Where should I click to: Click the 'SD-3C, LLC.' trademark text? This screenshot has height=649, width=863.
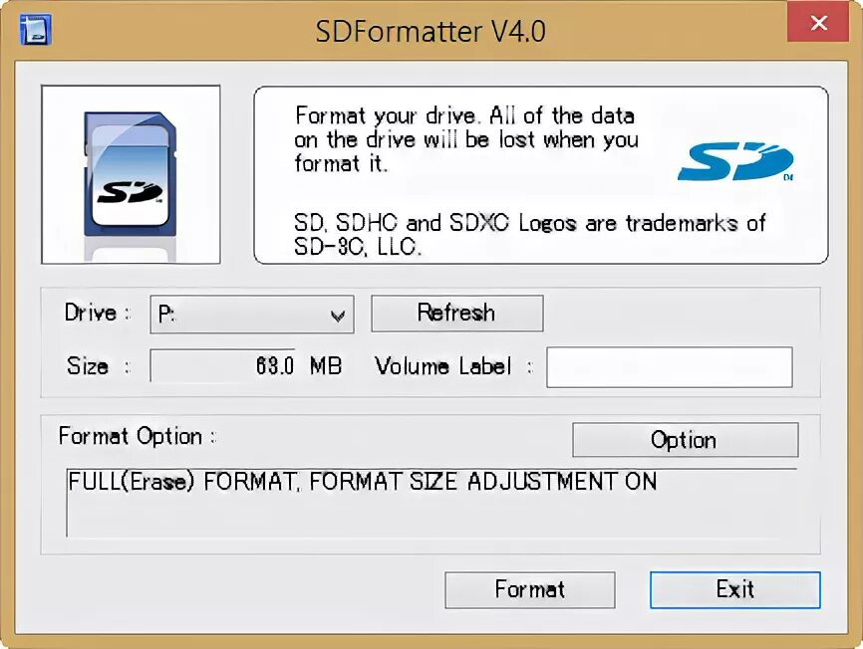coord(358,247)
